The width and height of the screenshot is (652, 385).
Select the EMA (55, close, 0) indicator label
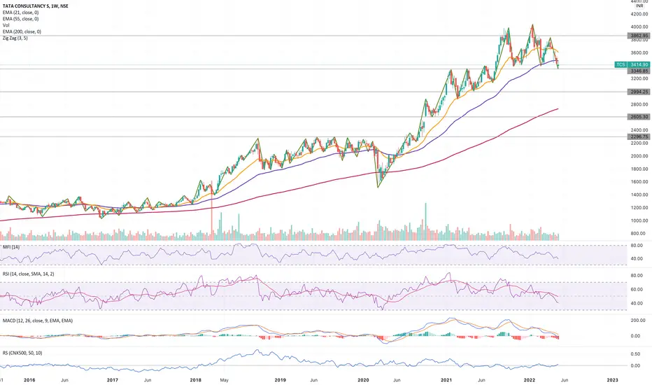click(21, 19)
